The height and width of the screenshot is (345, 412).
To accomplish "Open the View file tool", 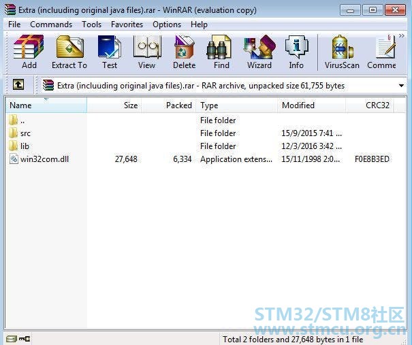I will tap(146, 47).
